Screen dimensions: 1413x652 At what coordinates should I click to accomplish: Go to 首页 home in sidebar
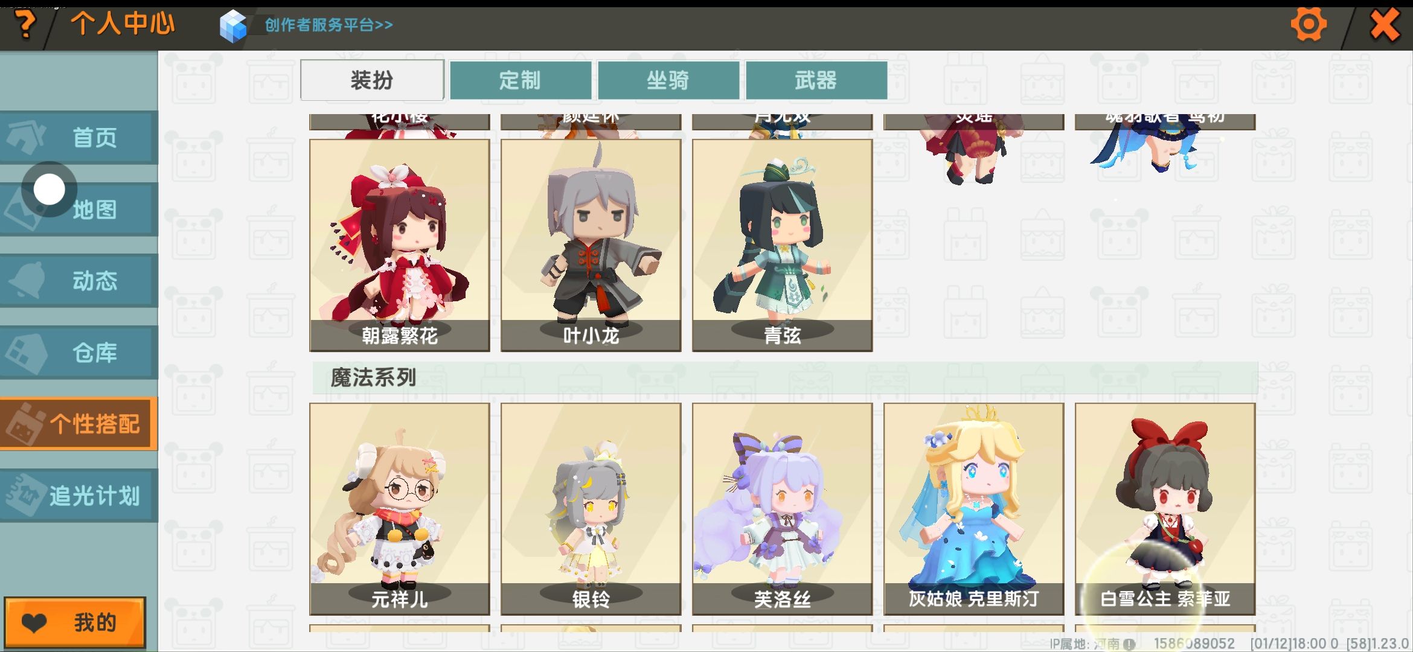(79, 138)
